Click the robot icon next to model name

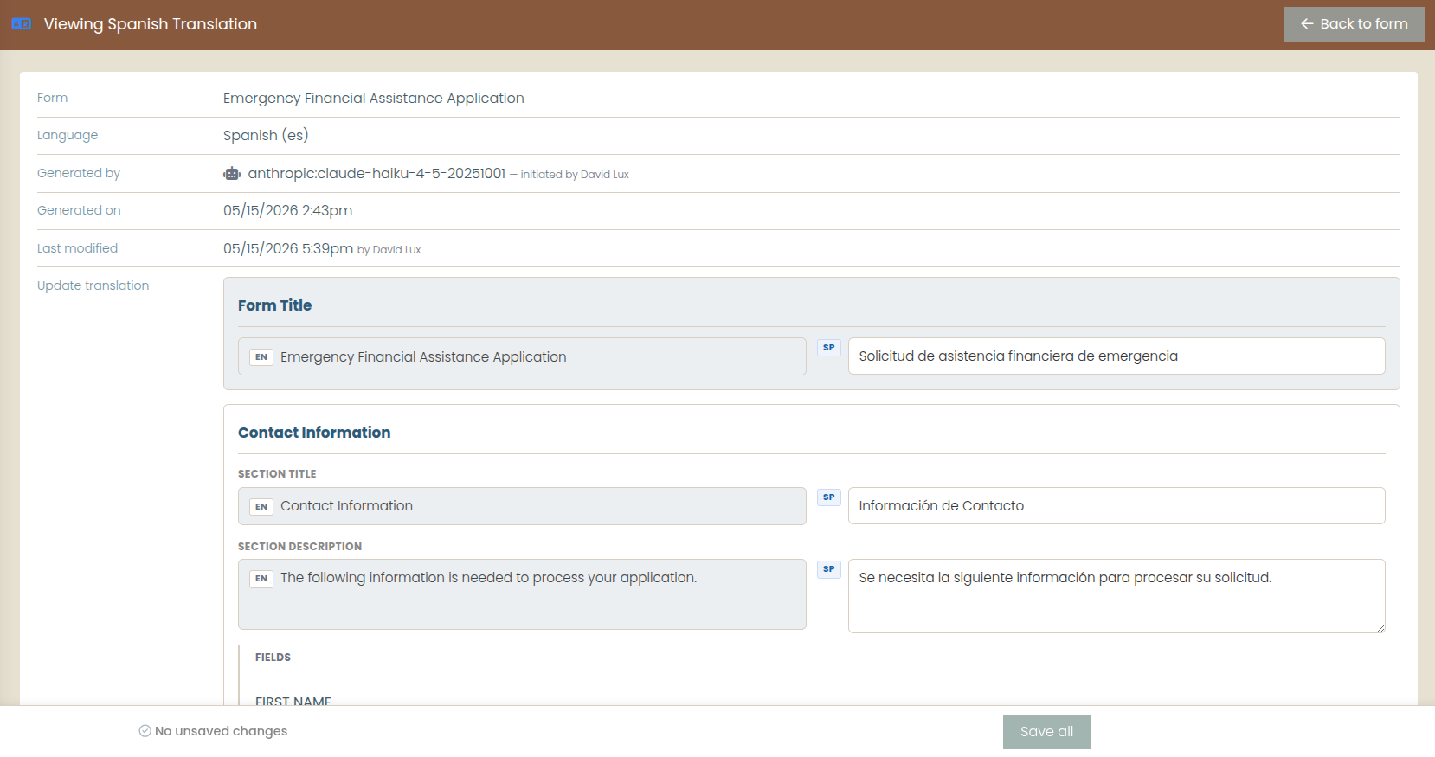[x=232, y=174]
